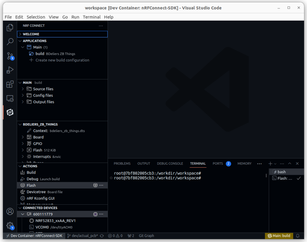
Task: Switch to the PROBLEMS tab
Action: (x=122, y=163)
